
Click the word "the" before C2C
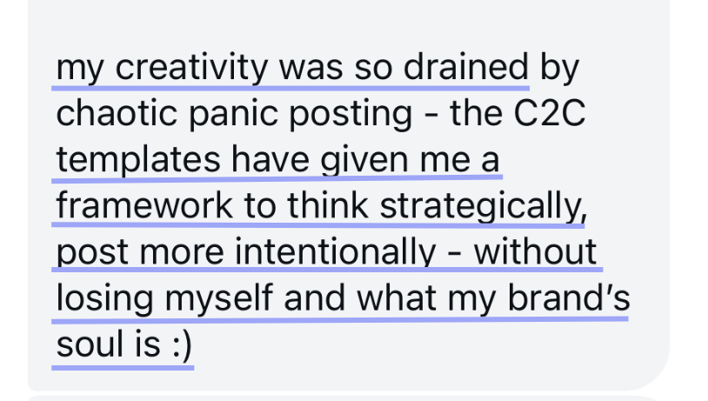coord(476,112)
